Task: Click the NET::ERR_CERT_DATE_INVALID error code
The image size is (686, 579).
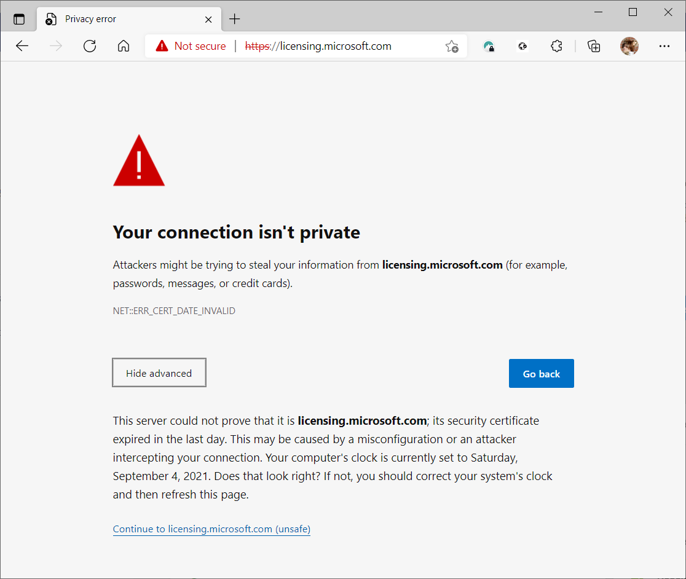Action: [x=174, y=311]
